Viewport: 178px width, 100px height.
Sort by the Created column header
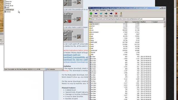point(158,22)
